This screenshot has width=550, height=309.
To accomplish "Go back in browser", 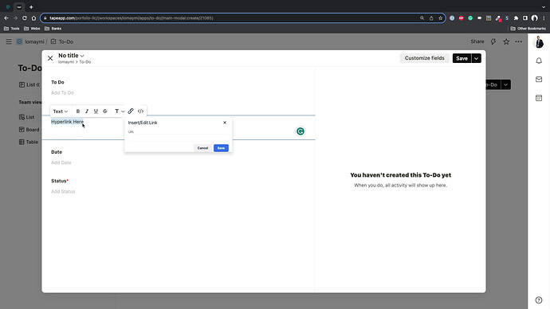I will pos(6,18).
